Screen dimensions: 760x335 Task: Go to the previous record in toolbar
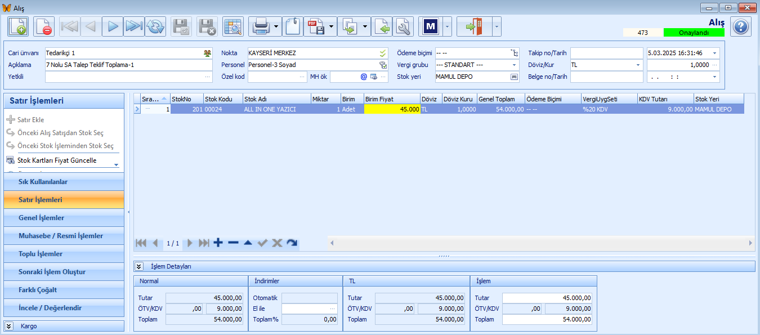click(x=91, y=26)
